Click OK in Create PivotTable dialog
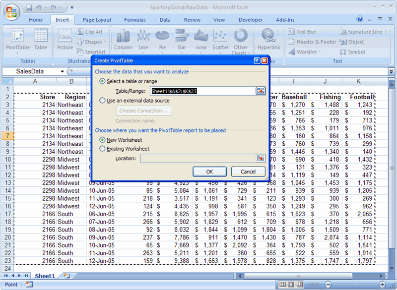397x290 pixels. point(209,172)
